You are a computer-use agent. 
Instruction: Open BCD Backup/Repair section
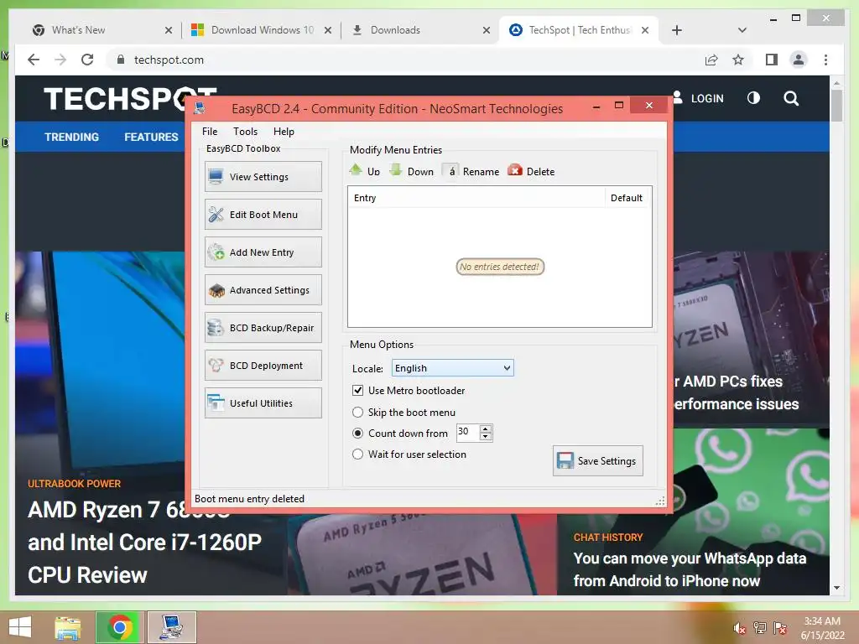pyautogui.click(x=263, y=328)
